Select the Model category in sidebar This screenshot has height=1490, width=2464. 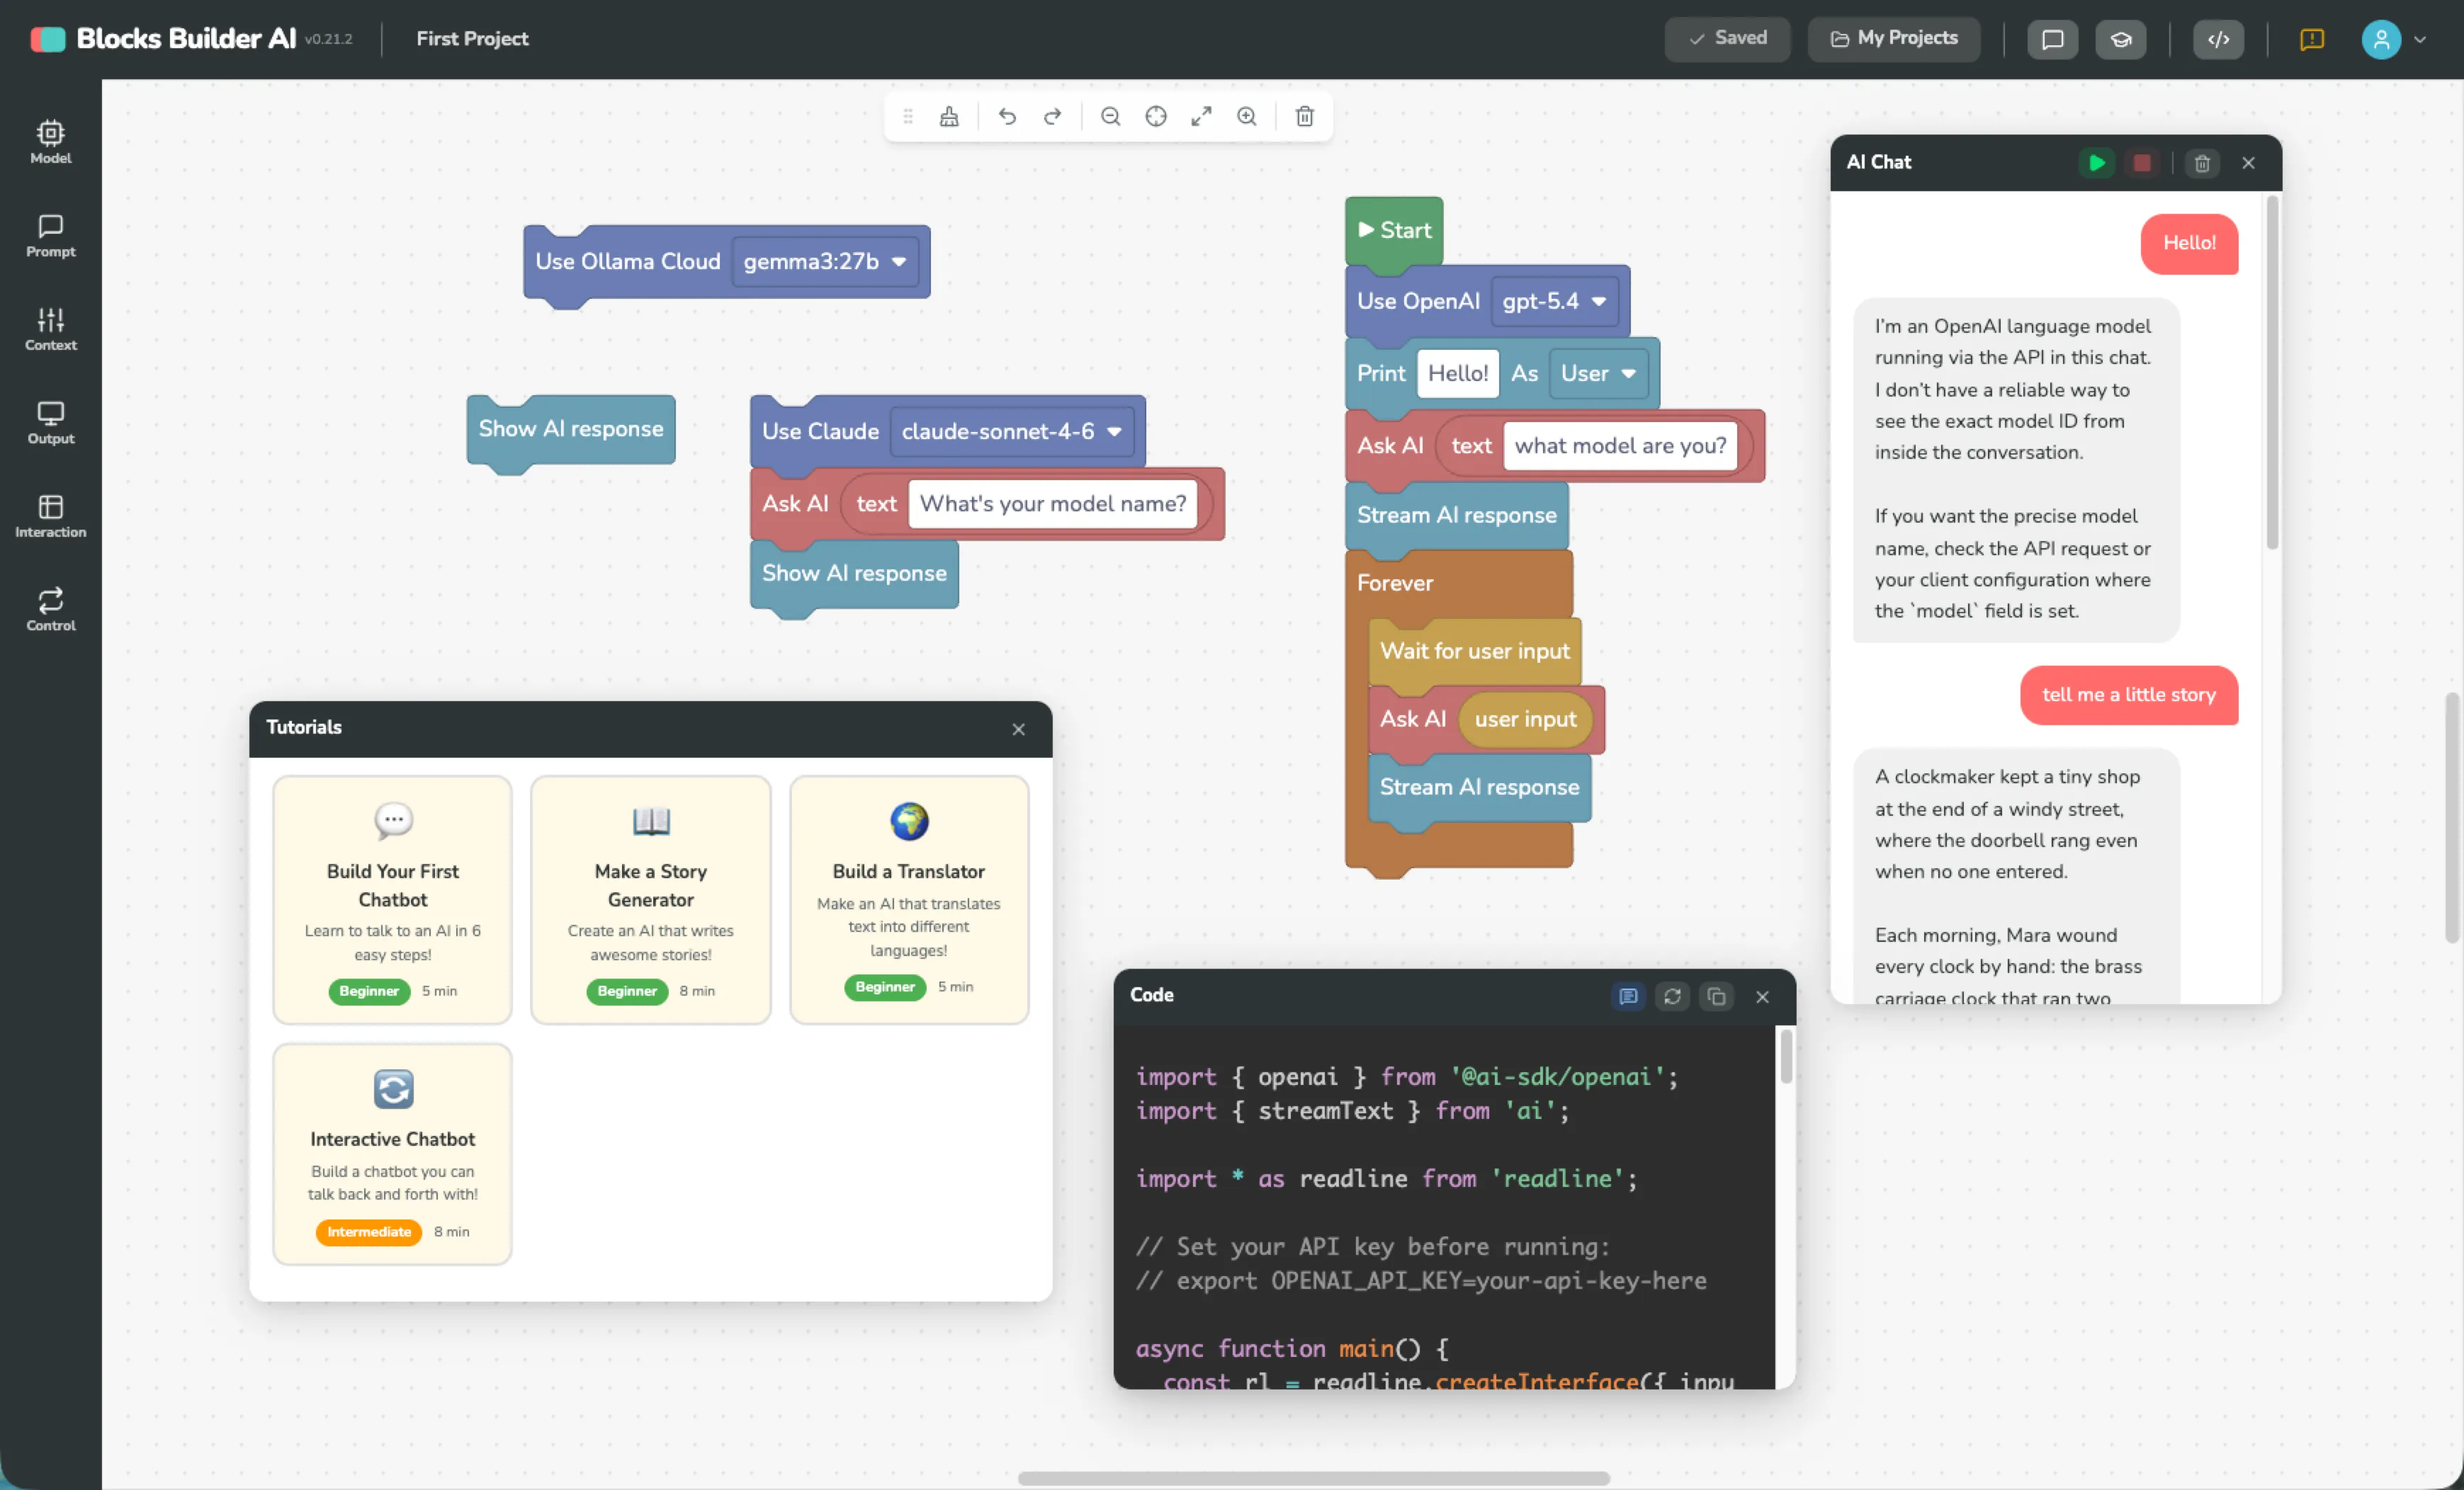click(50, 140)
